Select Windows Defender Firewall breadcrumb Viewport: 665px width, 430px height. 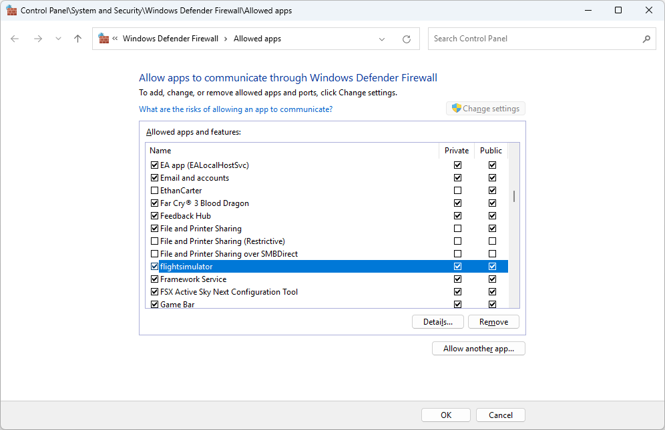170,39
